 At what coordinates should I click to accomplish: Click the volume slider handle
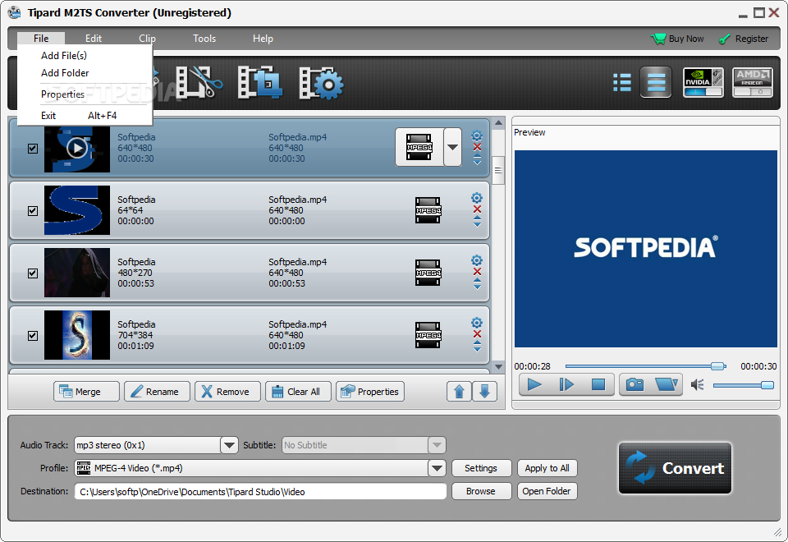[x=767, y=385]
